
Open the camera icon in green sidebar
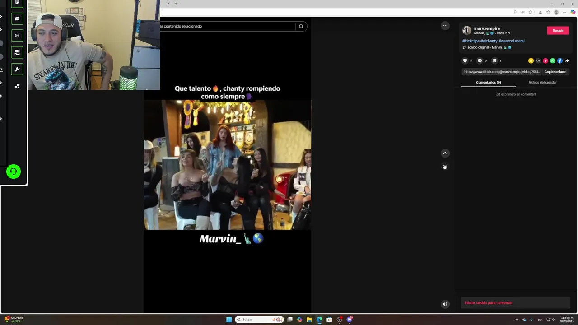tap(17, 52)
